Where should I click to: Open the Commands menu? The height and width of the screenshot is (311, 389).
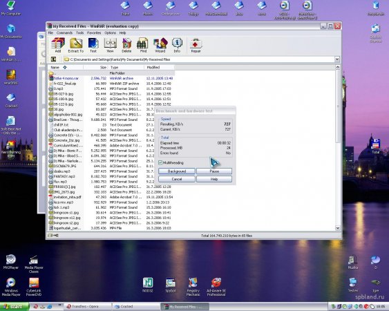[64, 32]
